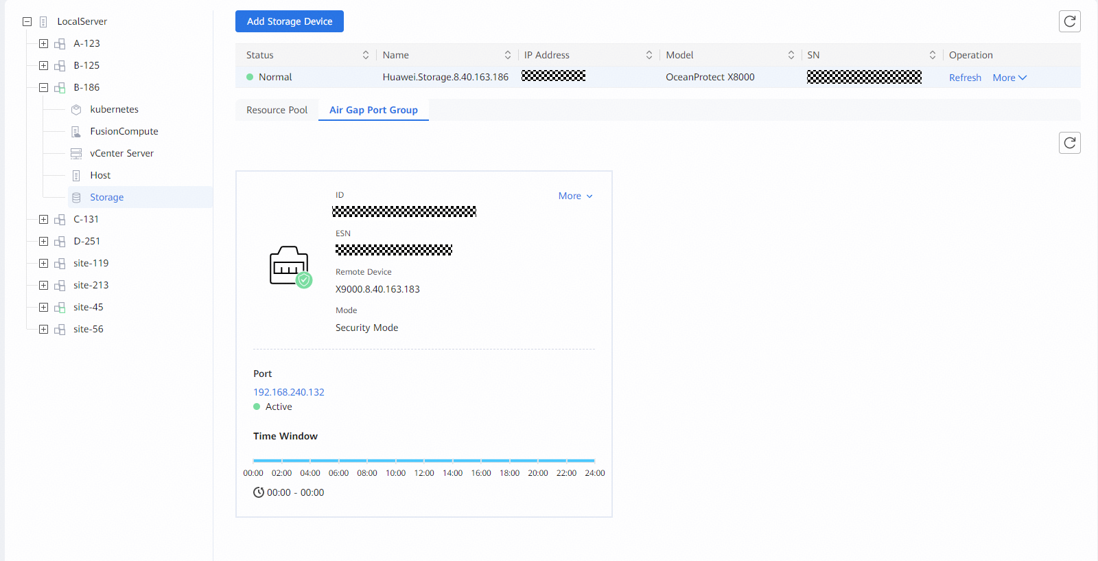The width and height of the screenshot is (1098, 561).
Task: Sort table by Status column
Action: click(366, 55)
